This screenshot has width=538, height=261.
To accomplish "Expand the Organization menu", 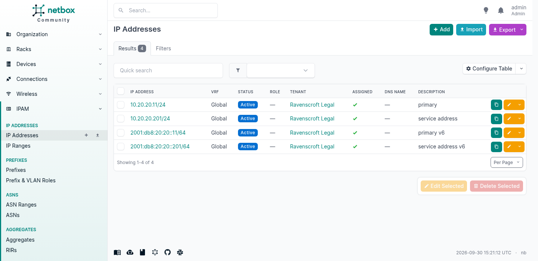I will [x=54, y=34].
